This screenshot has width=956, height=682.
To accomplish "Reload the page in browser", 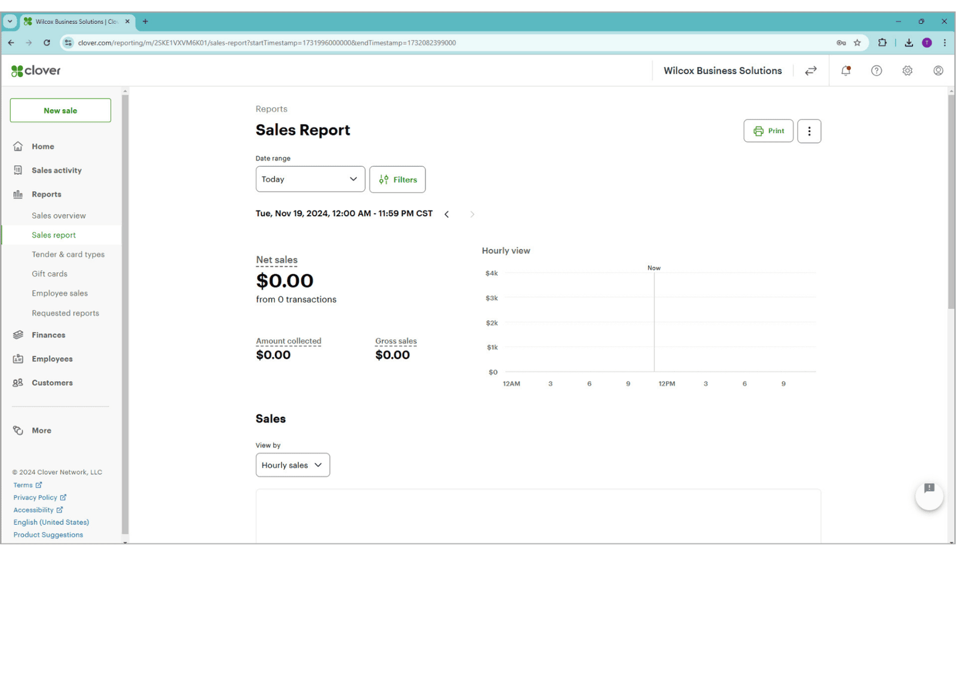I will pos(47,42).
